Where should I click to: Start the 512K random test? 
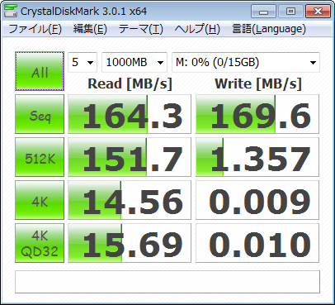40,157
